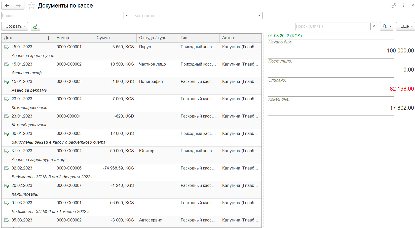
Task: Open the three-dot form options menu
Action: 403,5
